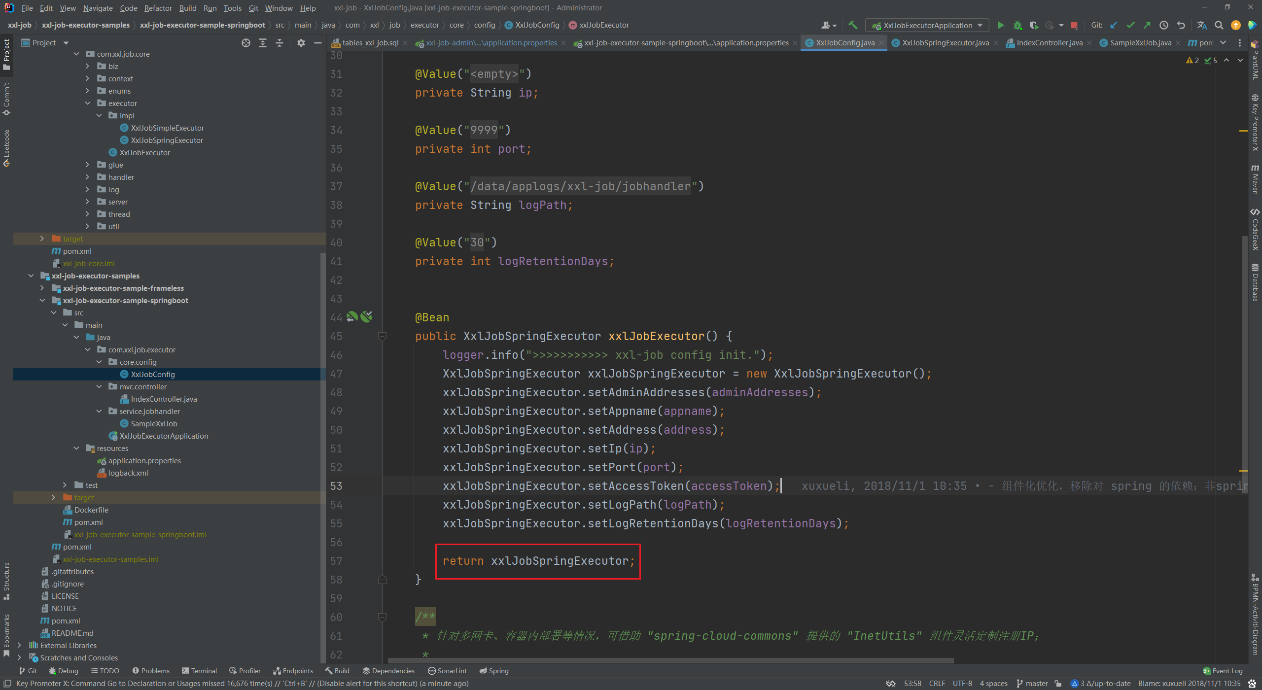Toggle the read-only lock icon in the status bar
1262x690 pixels.
point(1058,684)
